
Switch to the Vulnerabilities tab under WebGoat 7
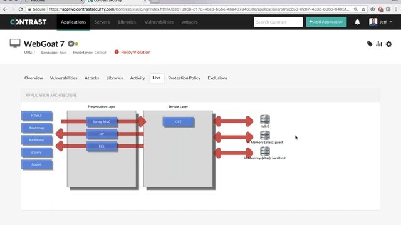click(x=64, y=77)
